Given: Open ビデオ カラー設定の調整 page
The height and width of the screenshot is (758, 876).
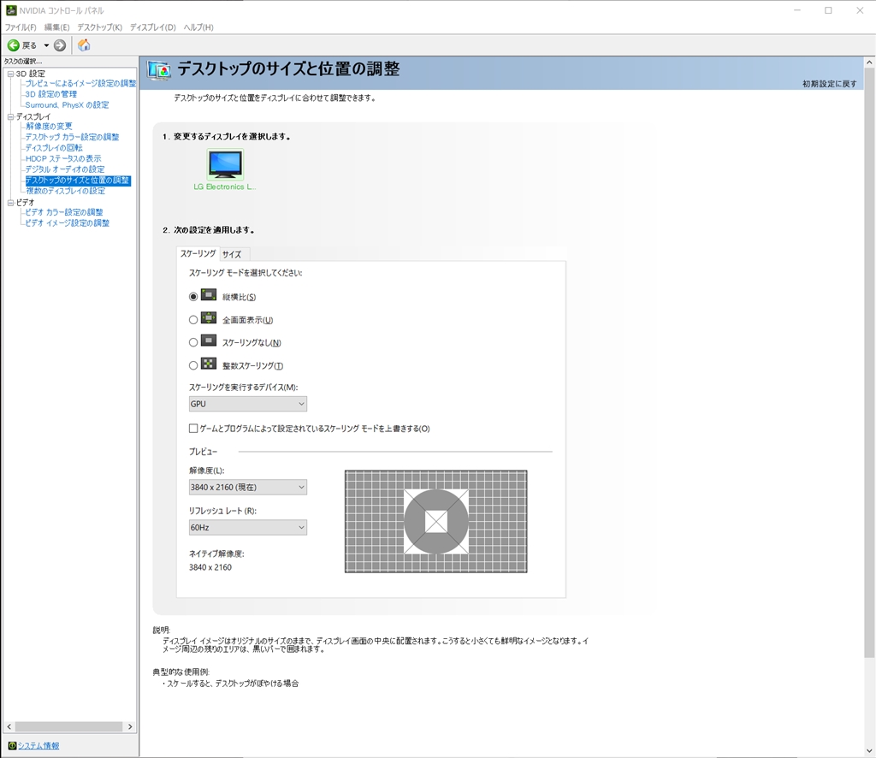Looking at the screenshot, I should tap(64, 212).
